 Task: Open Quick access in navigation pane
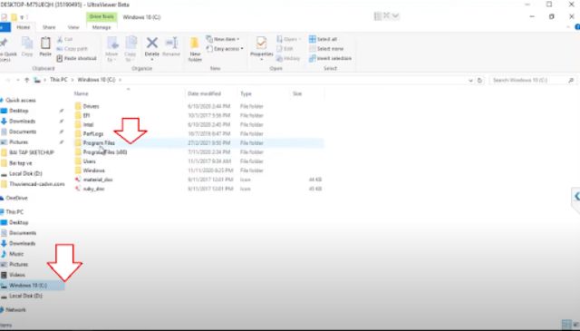(21, 101)
